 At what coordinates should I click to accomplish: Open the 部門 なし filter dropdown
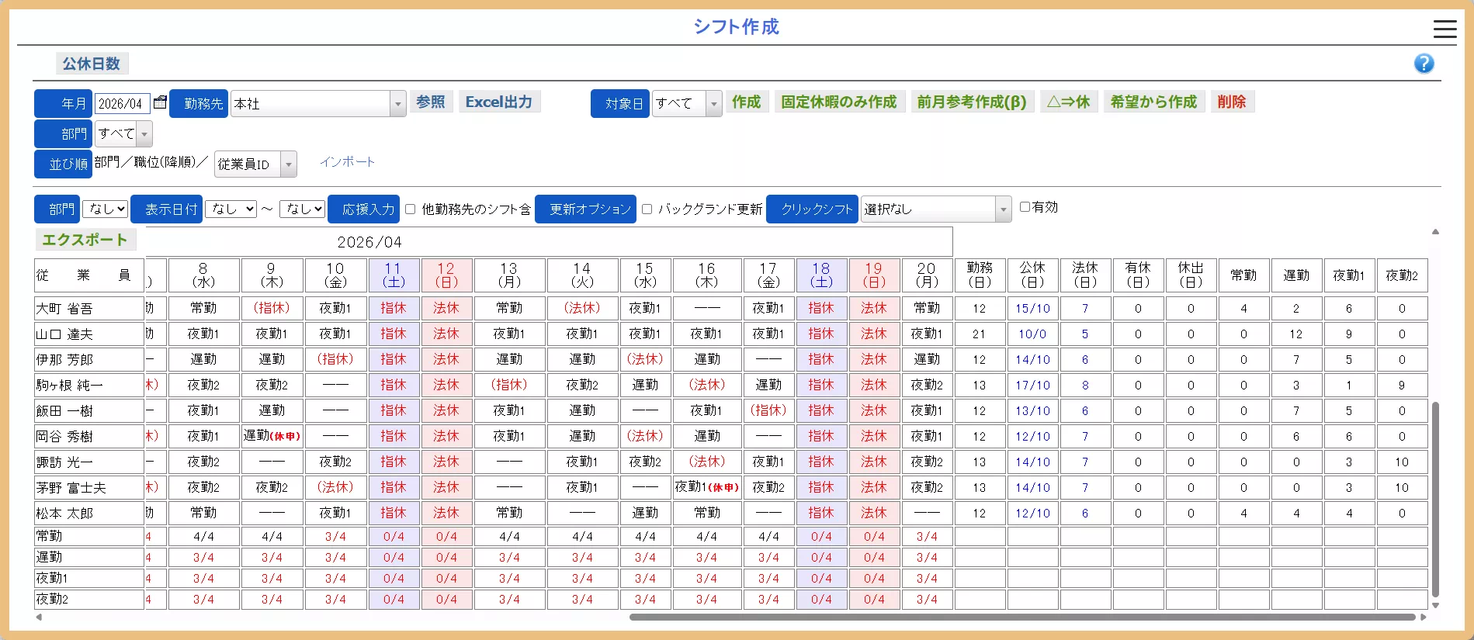105,209
